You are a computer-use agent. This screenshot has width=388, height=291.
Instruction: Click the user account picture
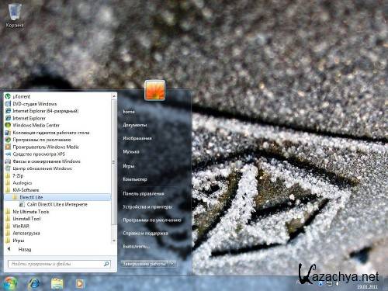(154, 90)
